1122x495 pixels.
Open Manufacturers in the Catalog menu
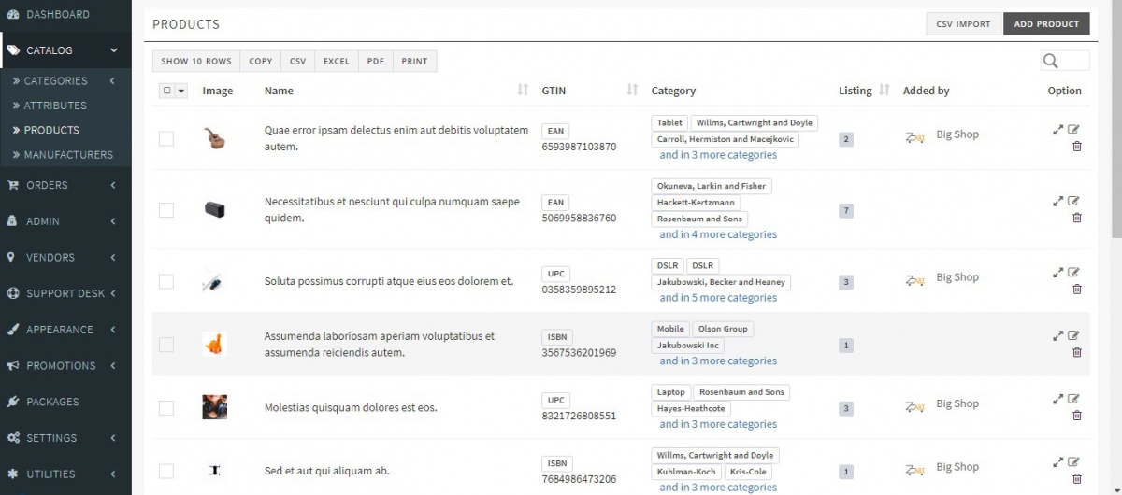(68, 155)
